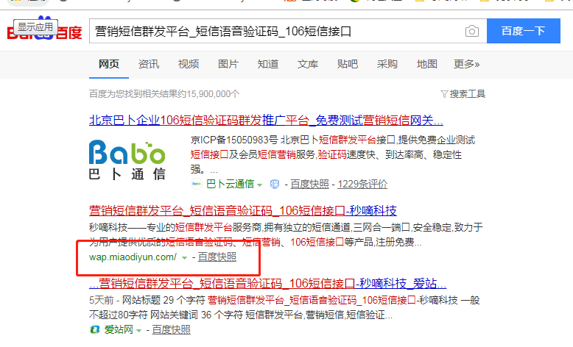The height and width of the screenshot is (347, 573).
Task: Select the 网页 tab
Action: click(109, 64)
